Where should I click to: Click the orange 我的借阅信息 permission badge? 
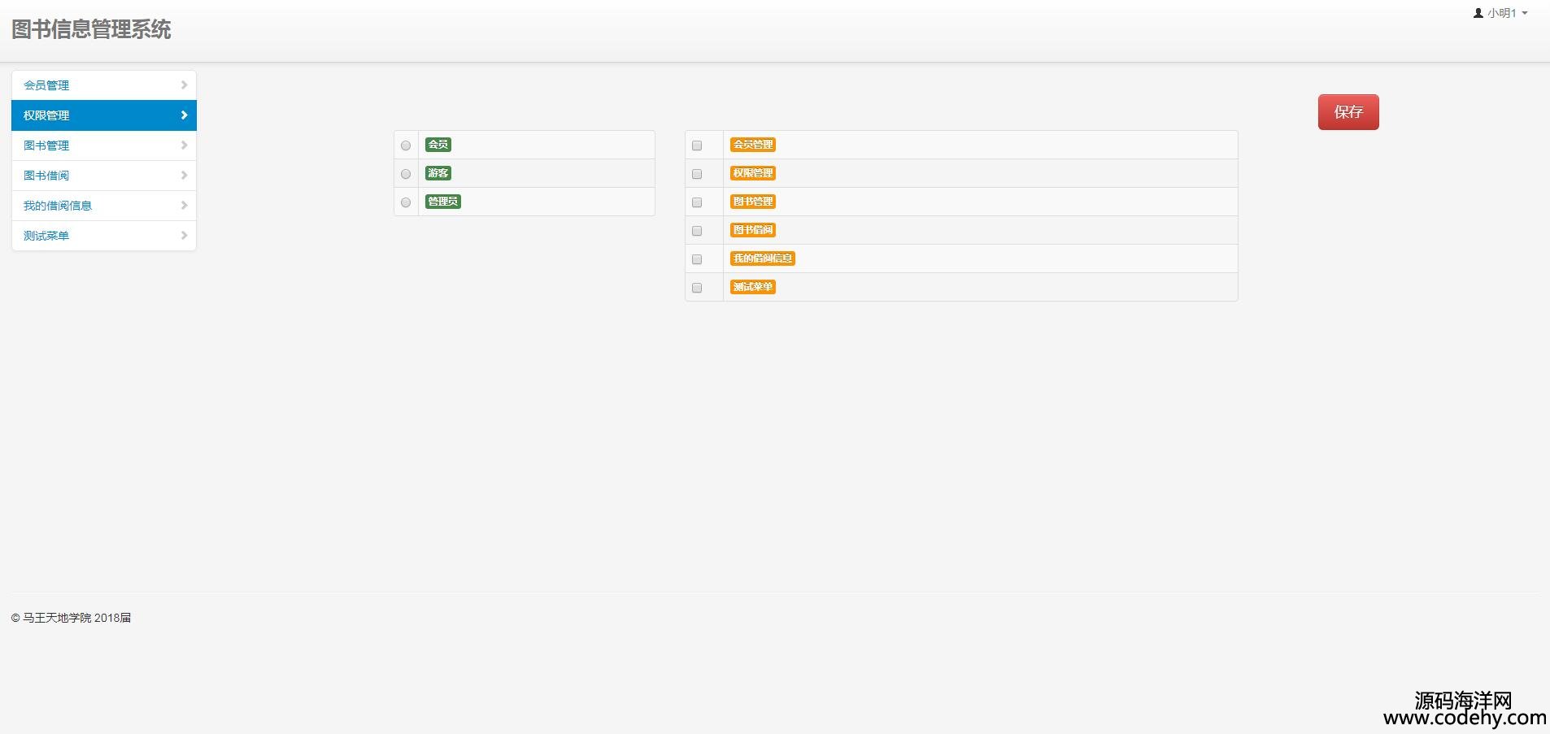tap(762, 258)
